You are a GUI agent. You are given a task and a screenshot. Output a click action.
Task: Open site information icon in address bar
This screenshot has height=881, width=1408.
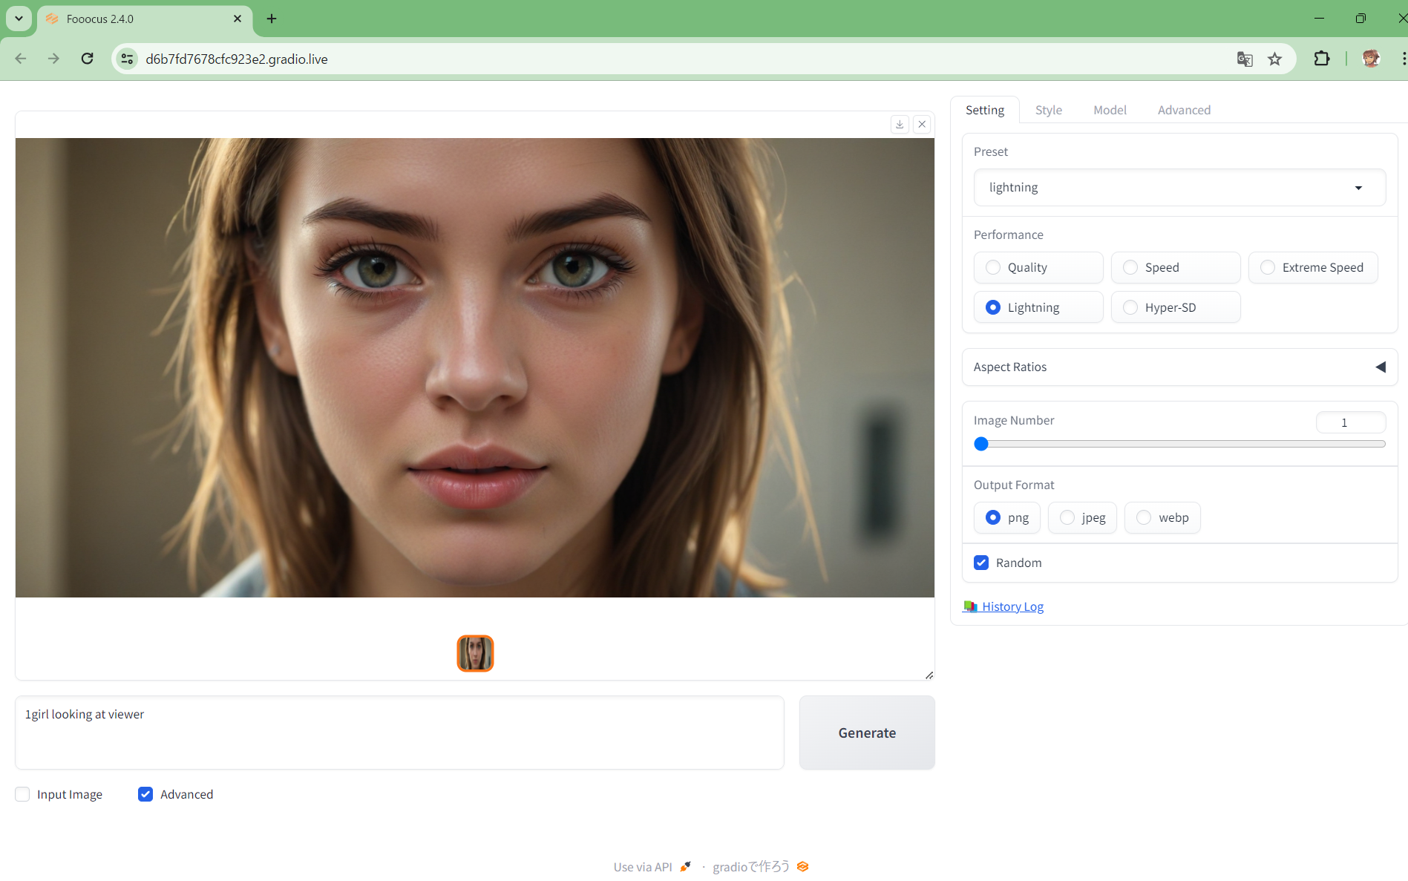128,59
